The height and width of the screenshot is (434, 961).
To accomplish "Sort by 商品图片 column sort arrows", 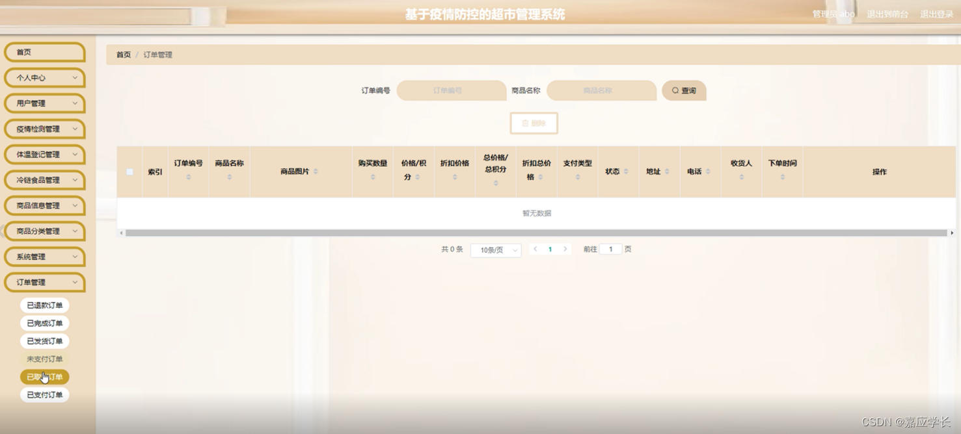I will pos(316,172).
